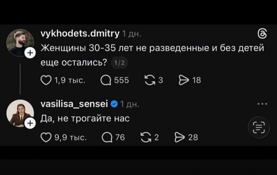Screen dimensions: 277x175
Task: View vasilisa_sensei's profile picture
Action: (20, 113)
